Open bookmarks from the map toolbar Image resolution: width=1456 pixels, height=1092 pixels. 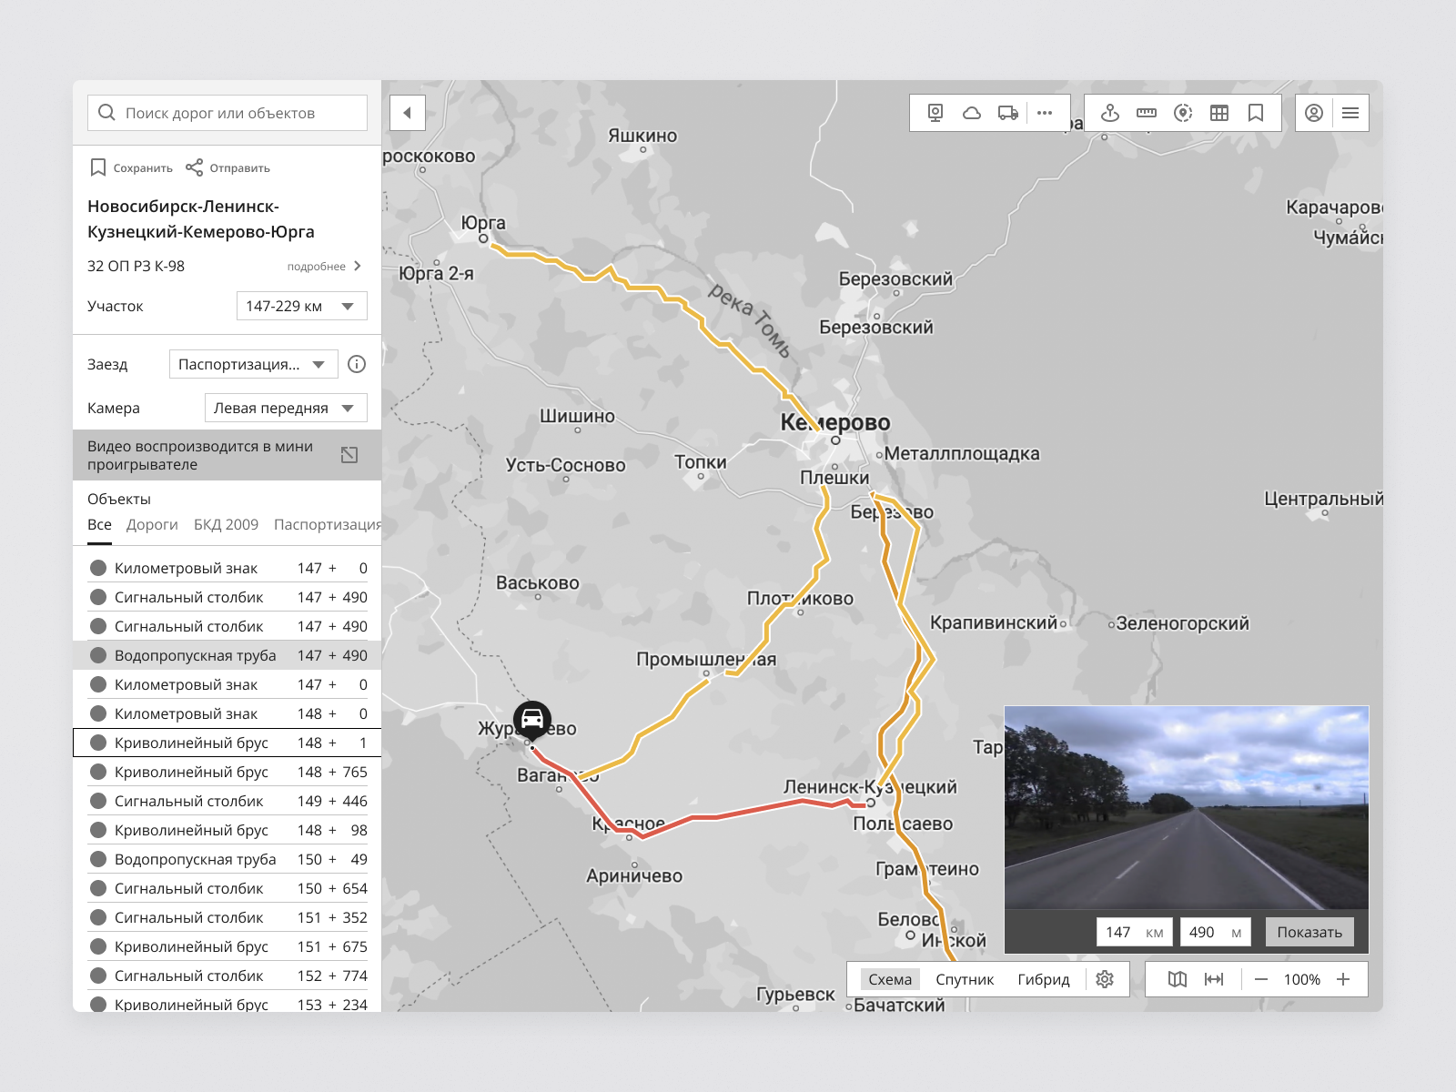(1256, 113)
